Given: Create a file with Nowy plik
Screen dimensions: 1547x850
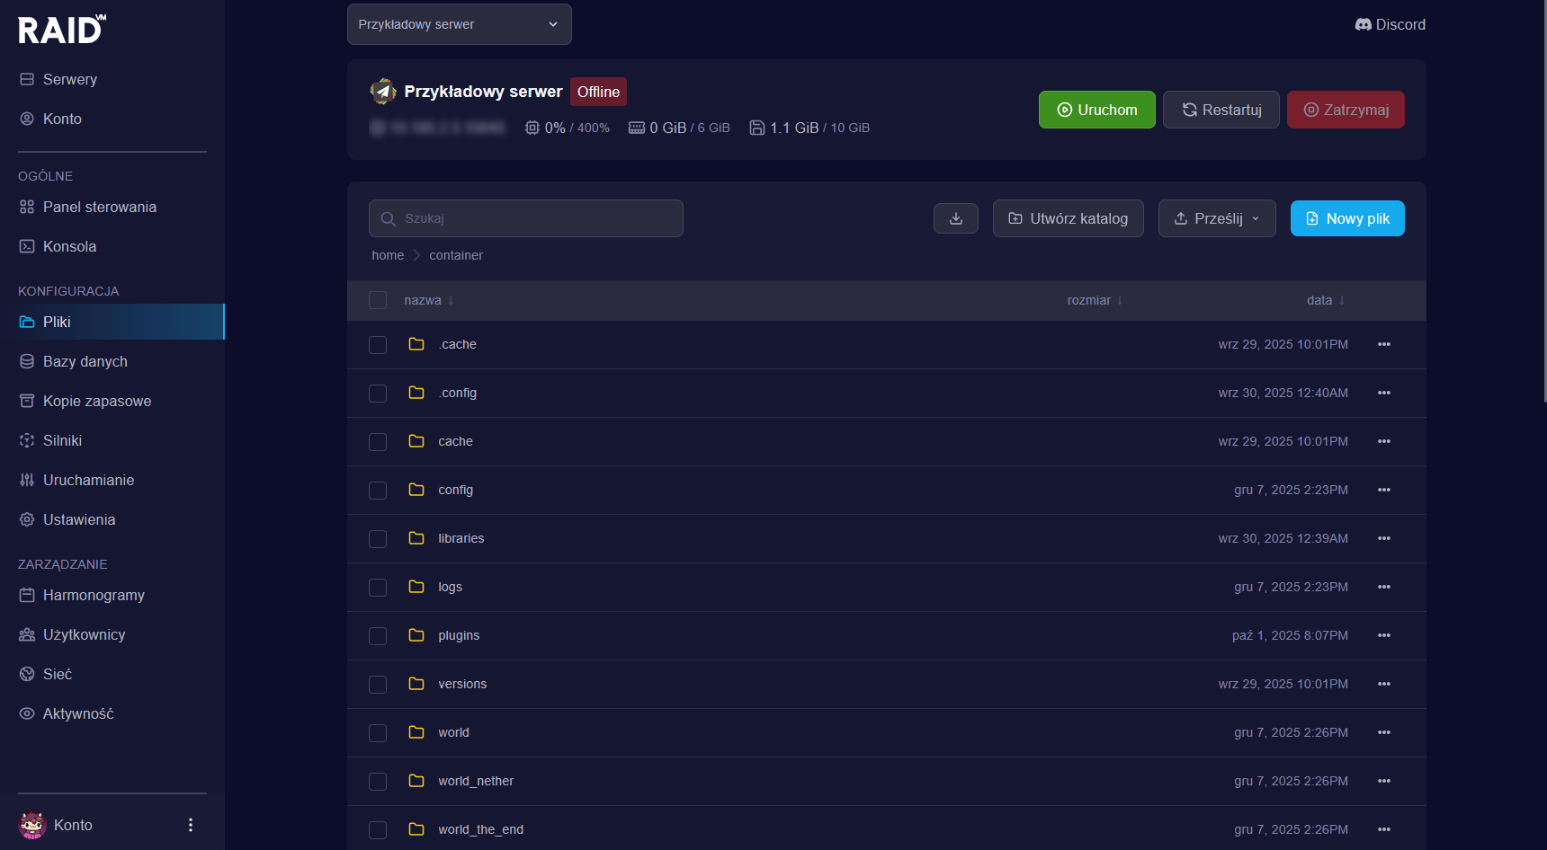Looking at the screenshot, I should (1346, 218).
